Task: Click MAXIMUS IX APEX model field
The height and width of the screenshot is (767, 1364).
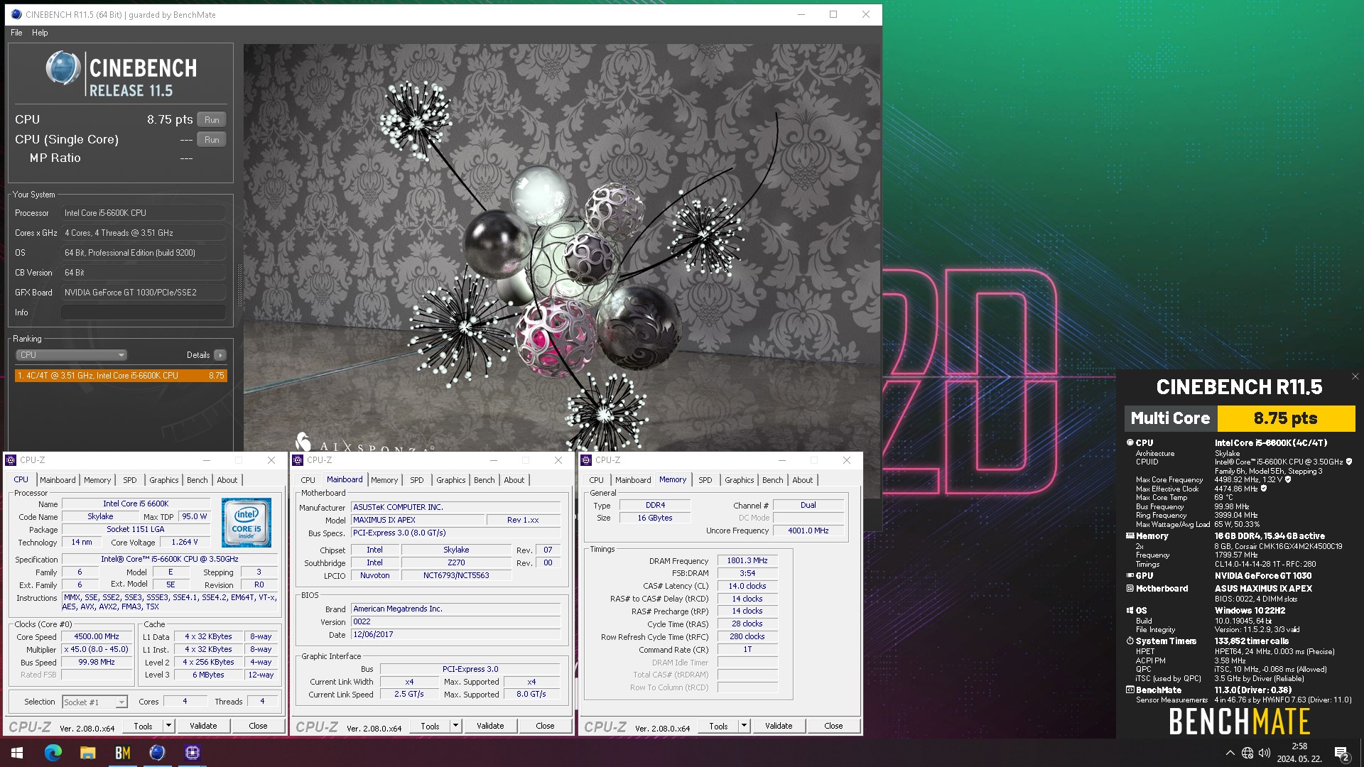Action: coord(417,520)
